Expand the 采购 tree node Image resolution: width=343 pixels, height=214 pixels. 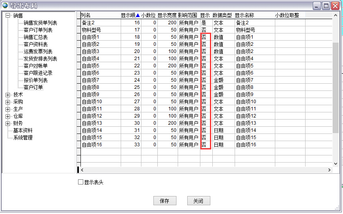coord(8,102)
